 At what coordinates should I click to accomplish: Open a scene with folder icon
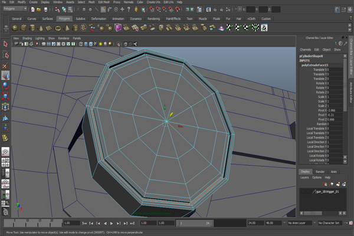coord(39,9)
